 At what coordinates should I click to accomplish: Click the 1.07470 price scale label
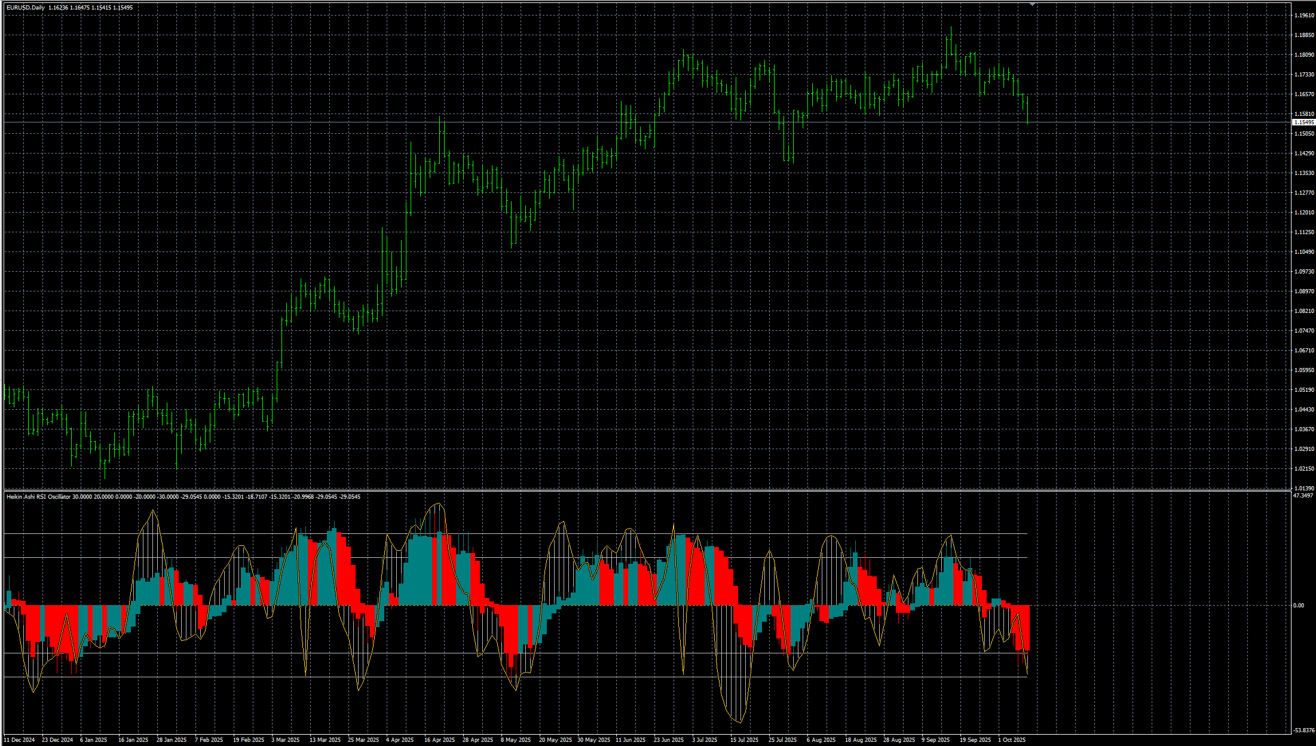pos(1304,331)
